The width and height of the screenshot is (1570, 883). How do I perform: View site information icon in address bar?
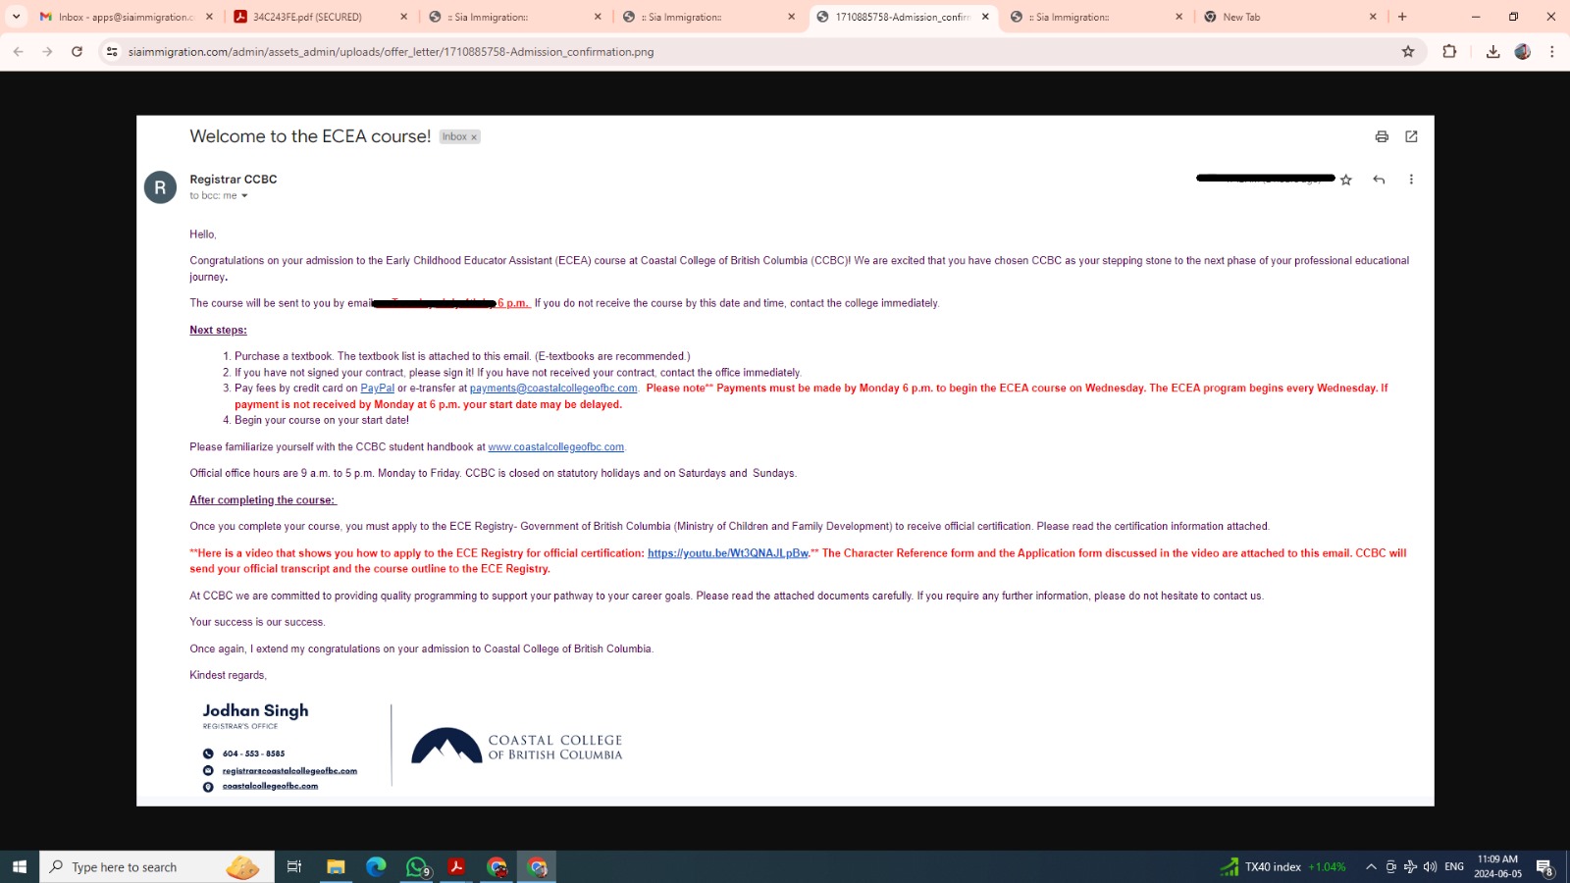click(x=112, y=52)
